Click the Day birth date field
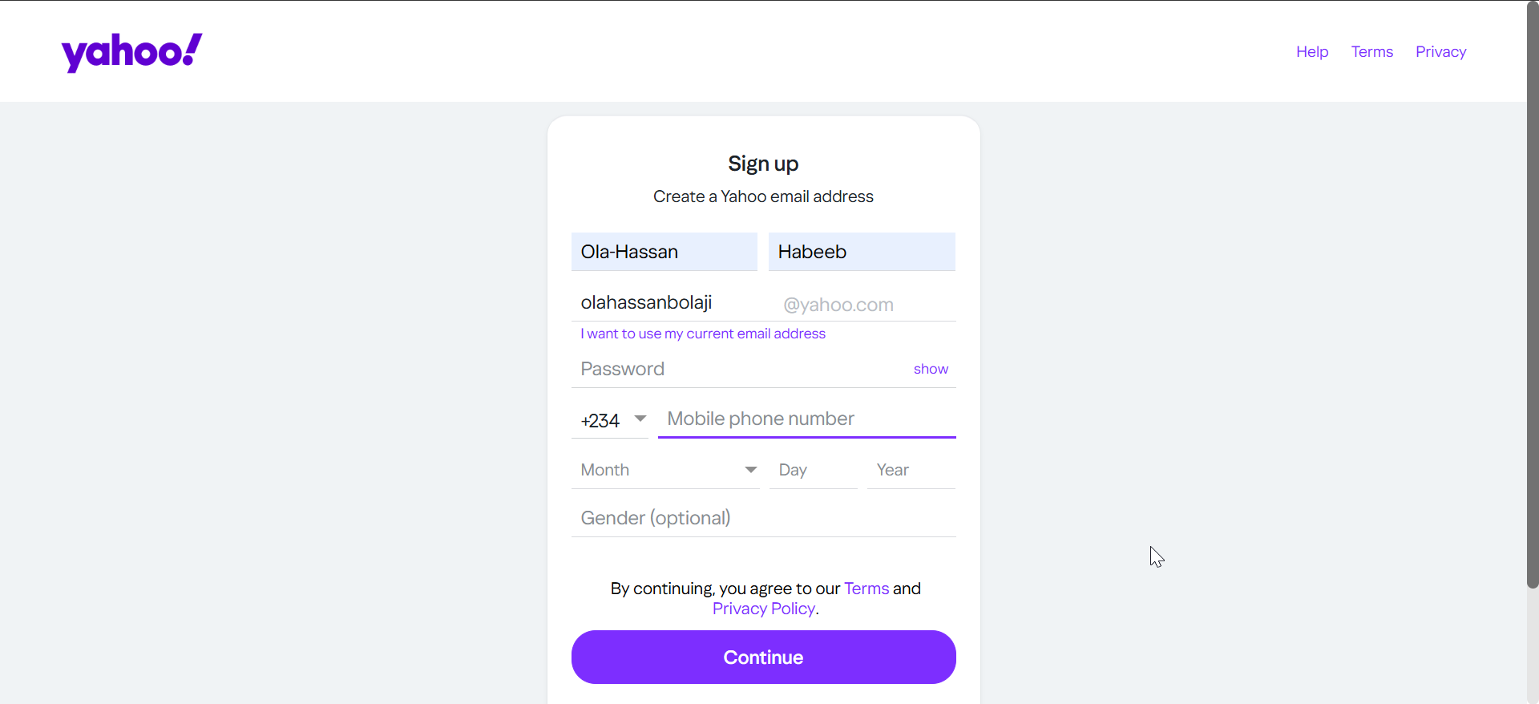 (813, 470)
